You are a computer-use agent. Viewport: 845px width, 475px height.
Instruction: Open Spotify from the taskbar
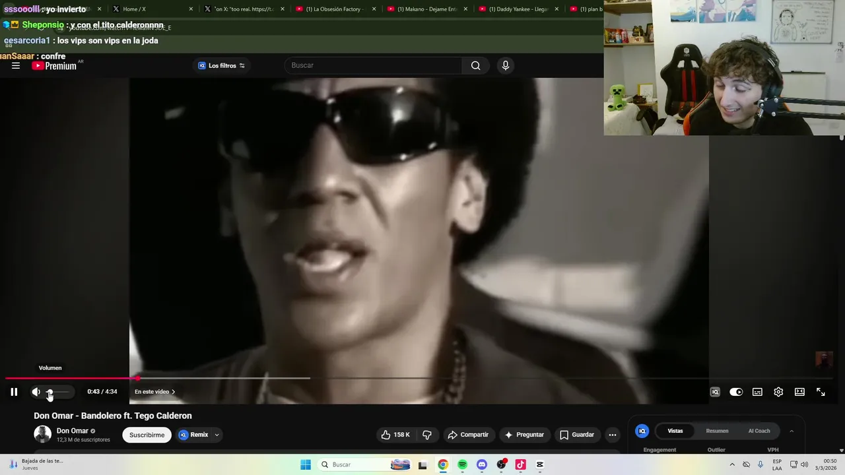[462, 464]
